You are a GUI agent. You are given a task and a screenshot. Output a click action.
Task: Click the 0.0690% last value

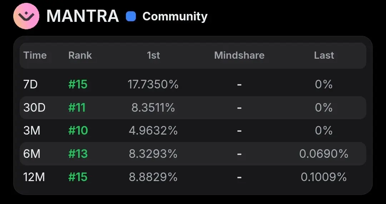point(324,154)
